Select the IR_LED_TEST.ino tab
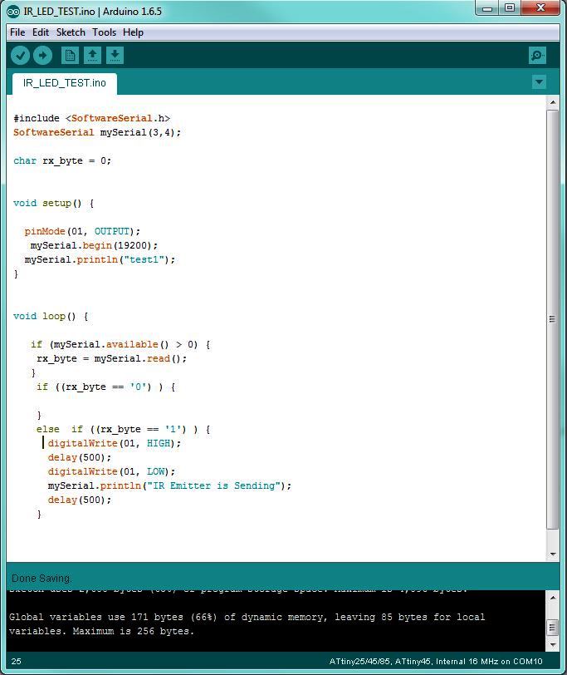 pos(65,83)
